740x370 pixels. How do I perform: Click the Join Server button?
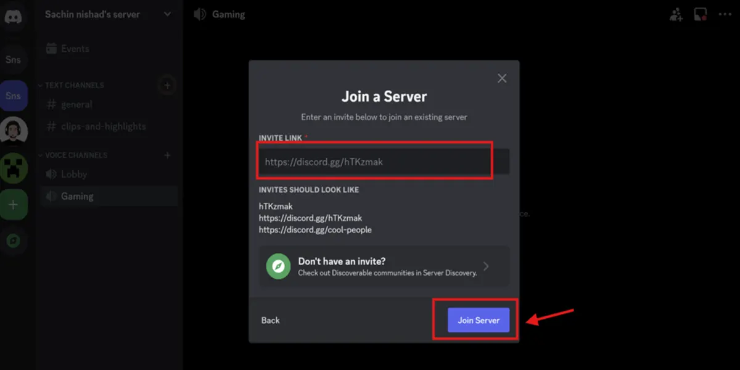(x=479, y=320)
